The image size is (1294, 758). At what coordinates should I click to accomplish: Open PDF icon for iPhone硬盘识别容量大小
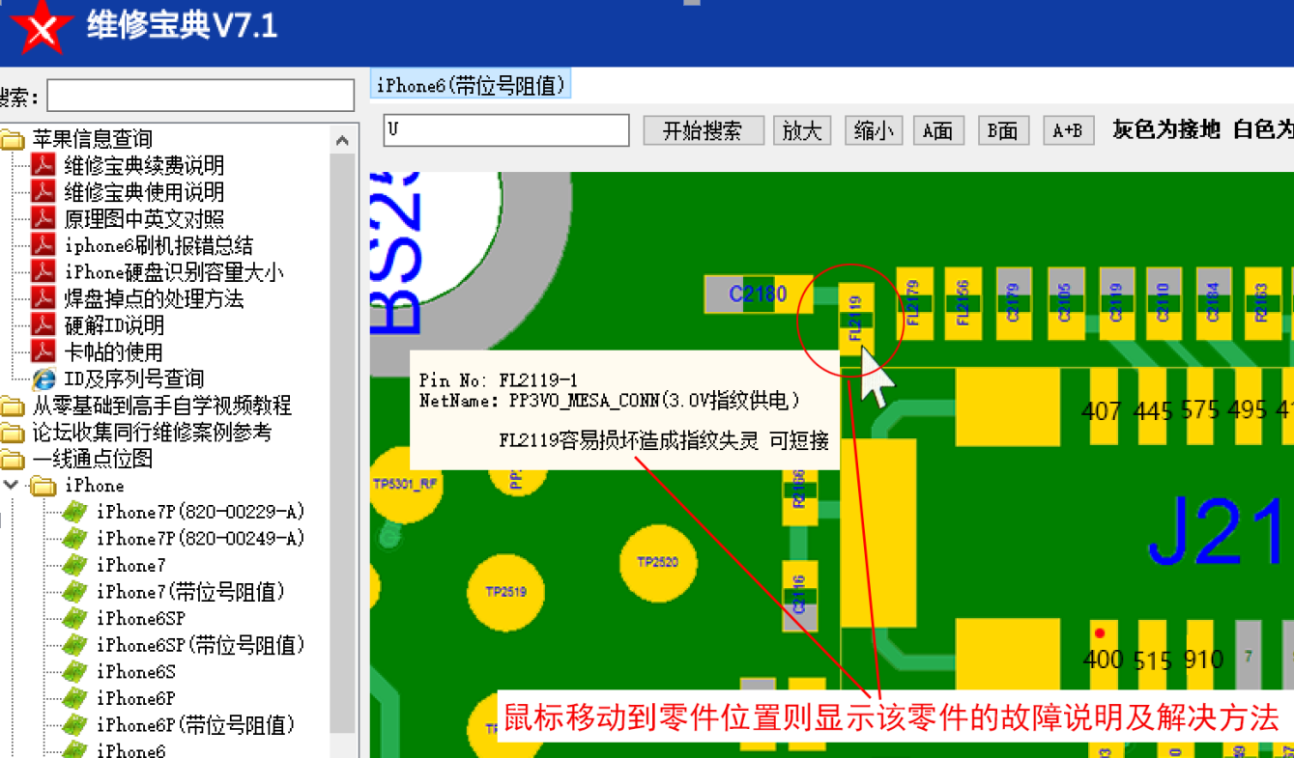pos(44,272)
